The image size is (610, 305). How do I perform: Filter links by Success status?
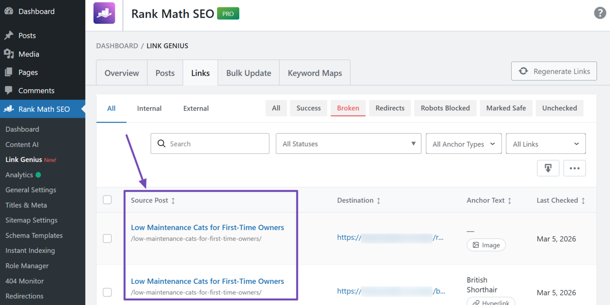308,108
